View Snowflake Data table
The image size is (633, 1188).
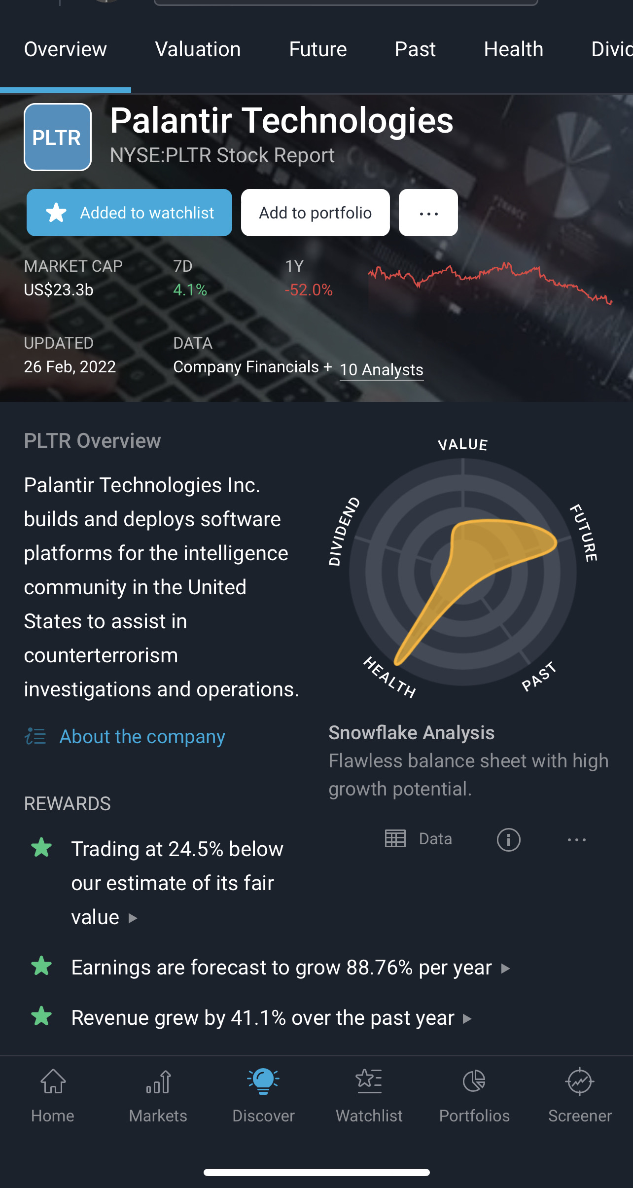418,839
